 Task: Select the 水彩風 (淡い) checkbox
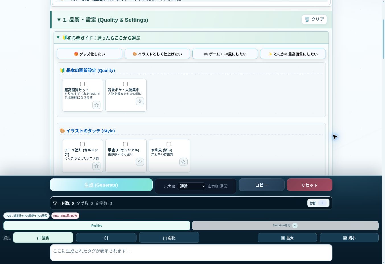pyautogui.click(x=169, y=144)
